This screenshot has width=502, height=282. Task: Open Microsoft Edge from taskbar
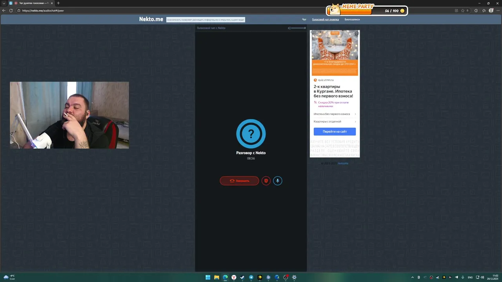pos(225,277)
